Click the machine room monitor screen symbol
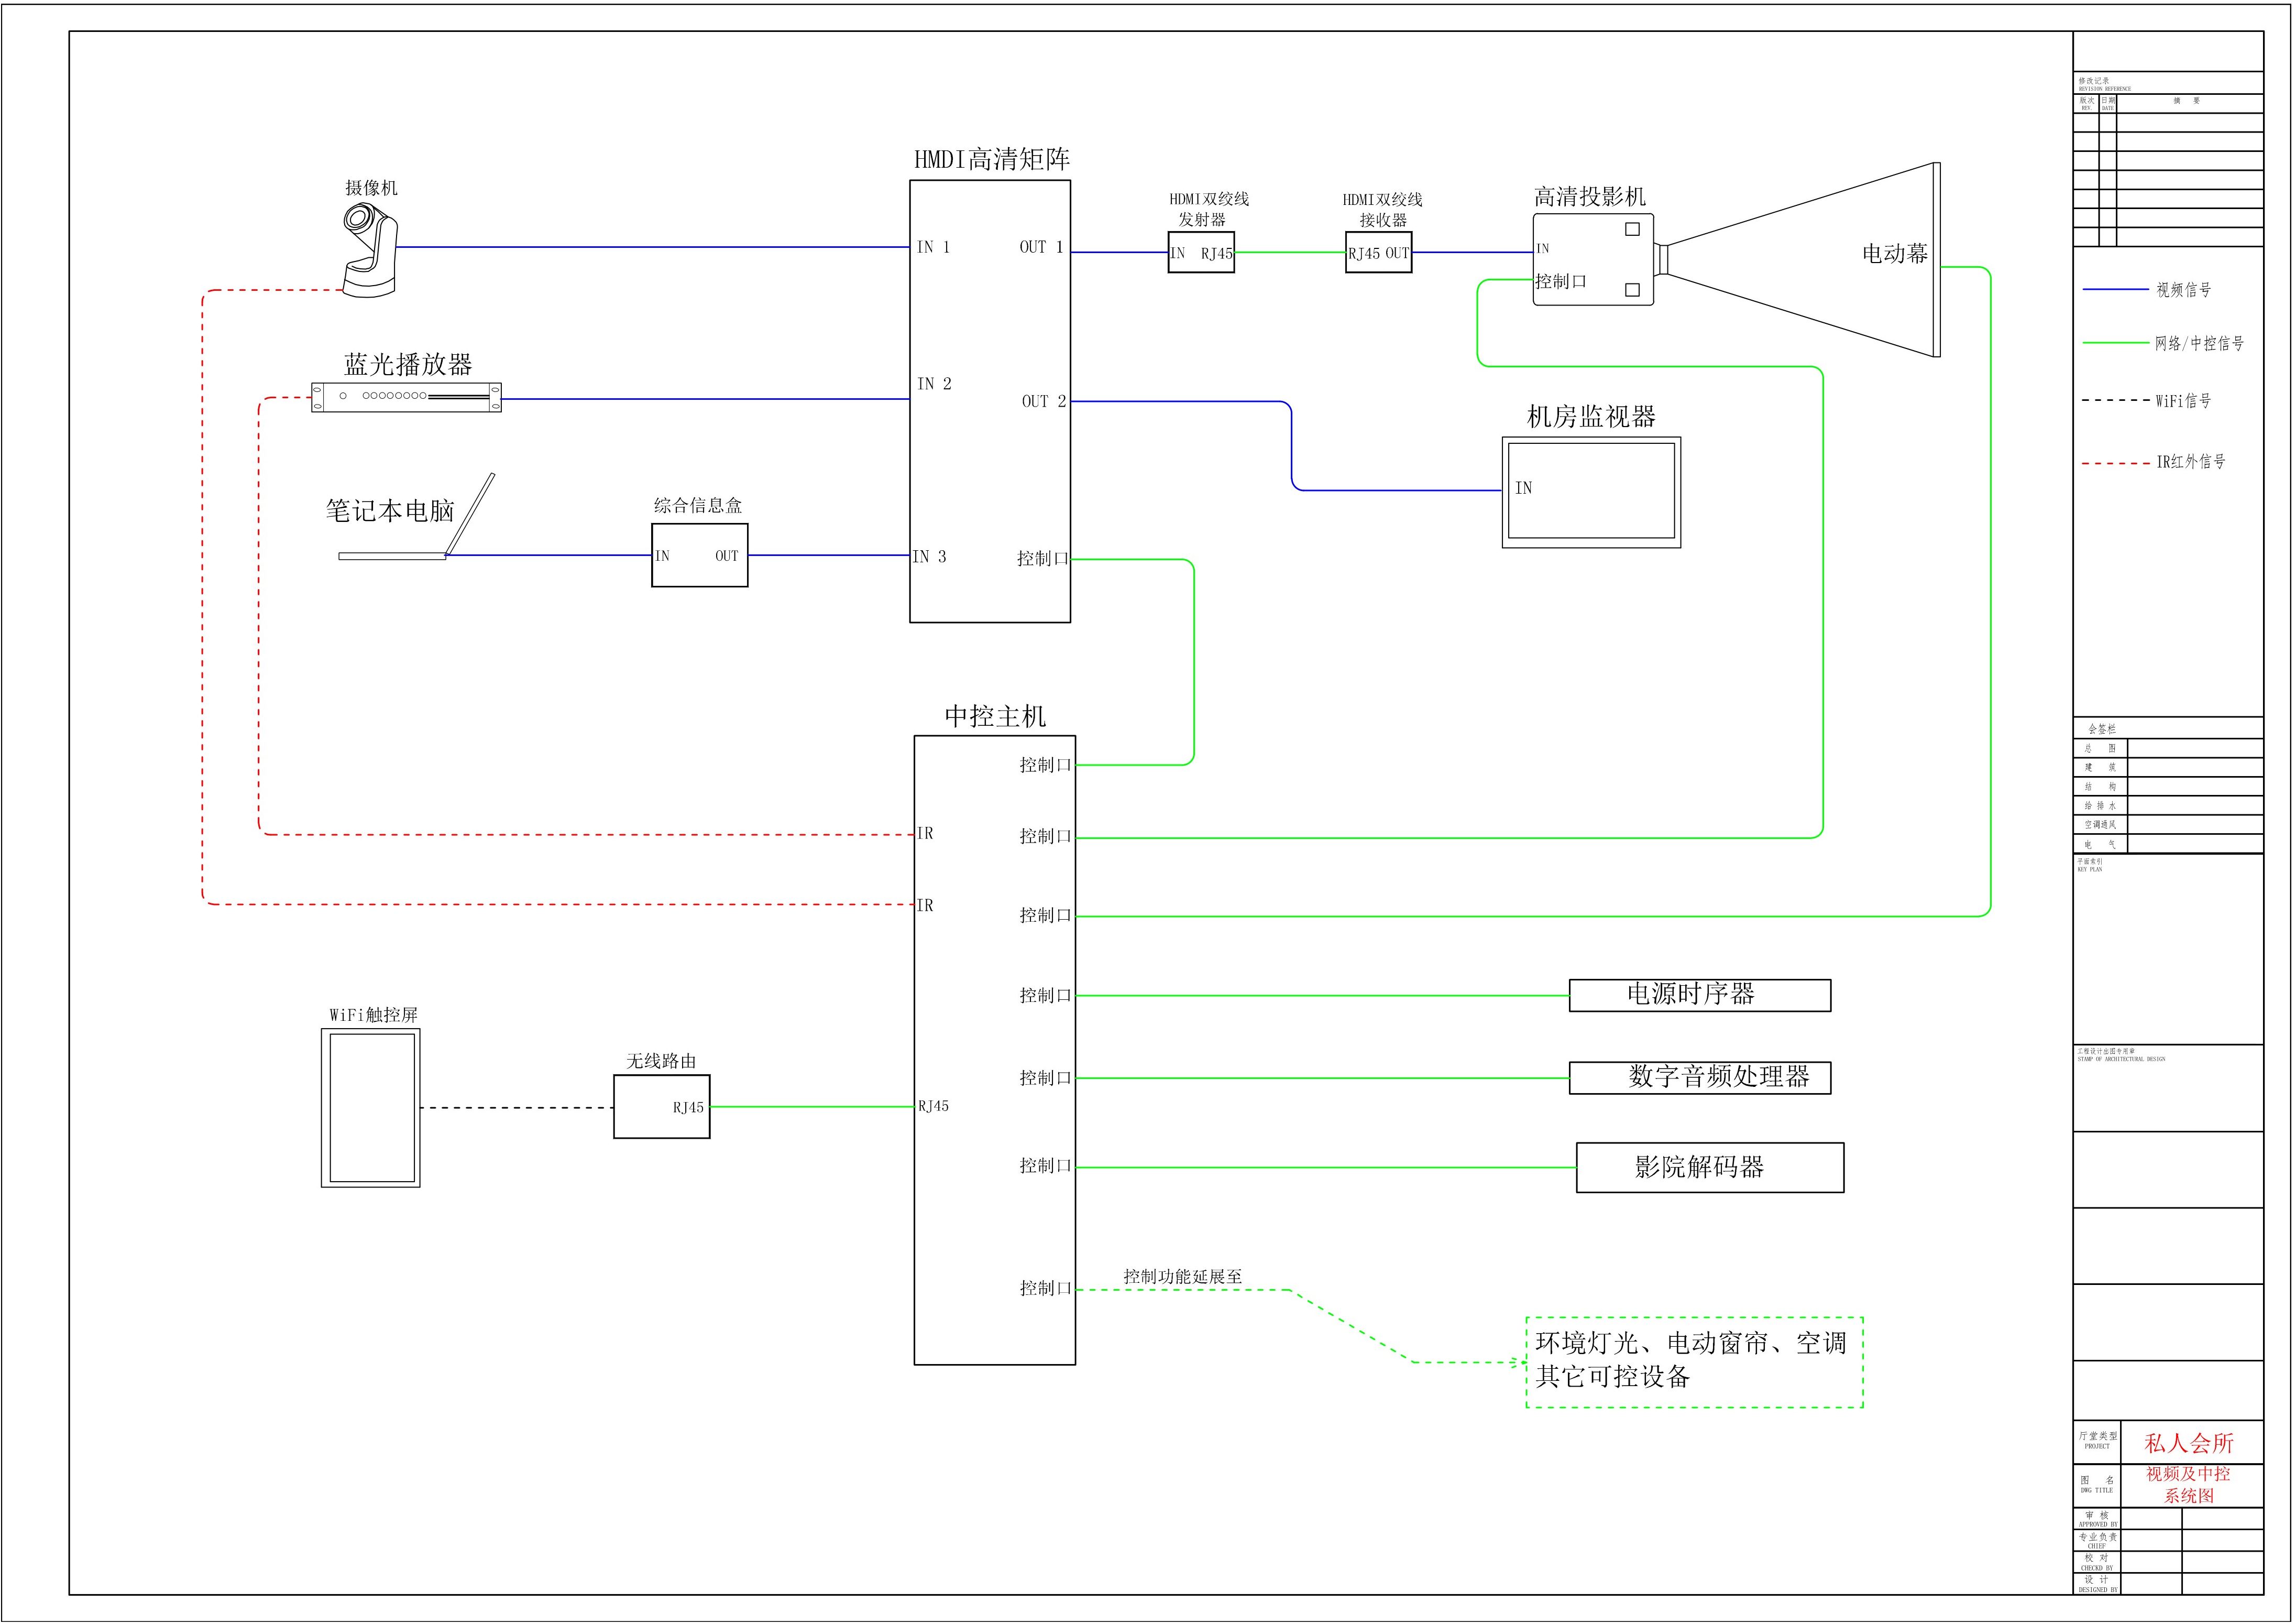Image resolution: width=2296 pixels, height=1624 pixels. click(1591, 492)
